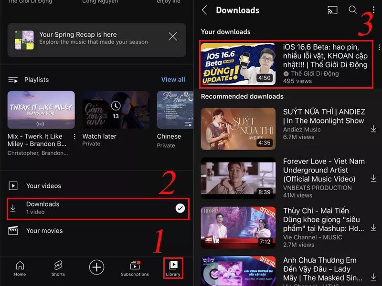382x286 pixels.
Task: Tap the "Christopher, Brandon..." artists line
Action: tap(38, 153)
